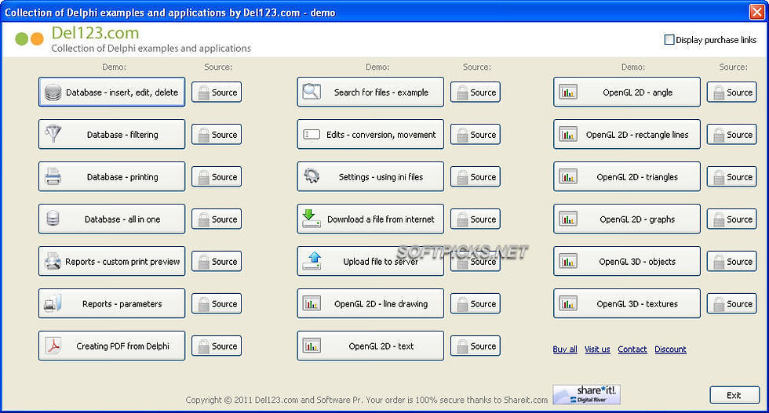Open Edits - conversion, movement demo
Viewport: 769px width, 413px height.
tap(370, 134)
